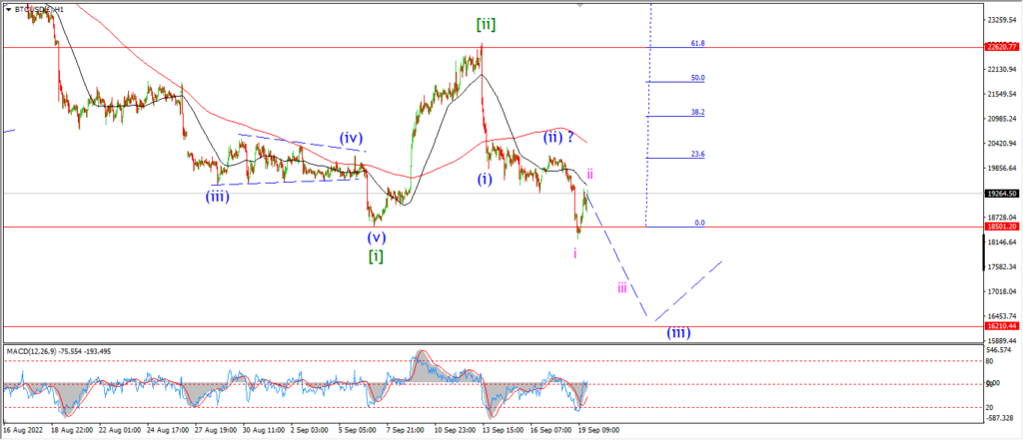
Task: Select the green [ii] wave label
Action: (x=486, y=25)
